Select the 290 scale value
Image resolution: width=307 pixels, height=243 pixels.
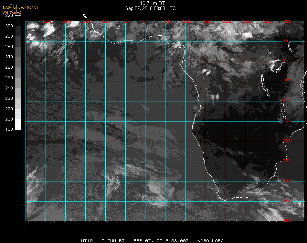[9, 36]
